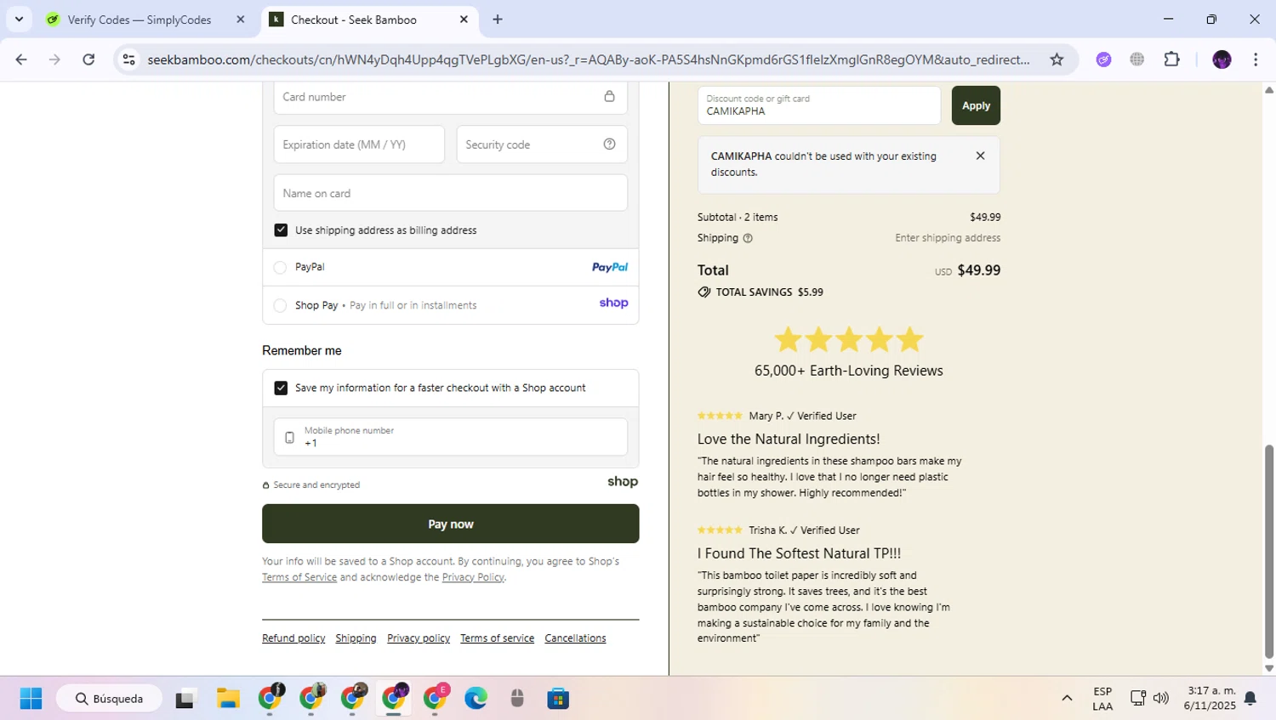Click the lock icon in Card number field
1276x720 pixels.
click(x=609, y=97)
